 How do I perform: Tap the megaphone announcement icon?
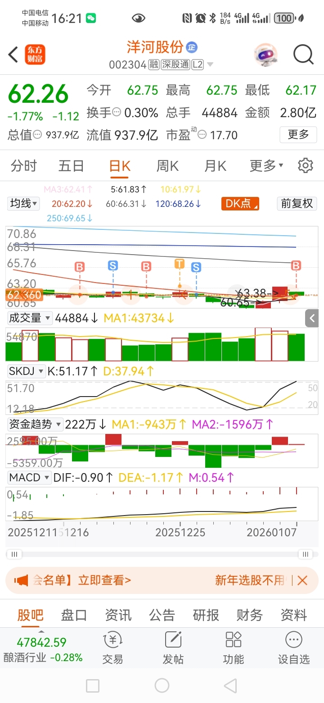point(21,580)
